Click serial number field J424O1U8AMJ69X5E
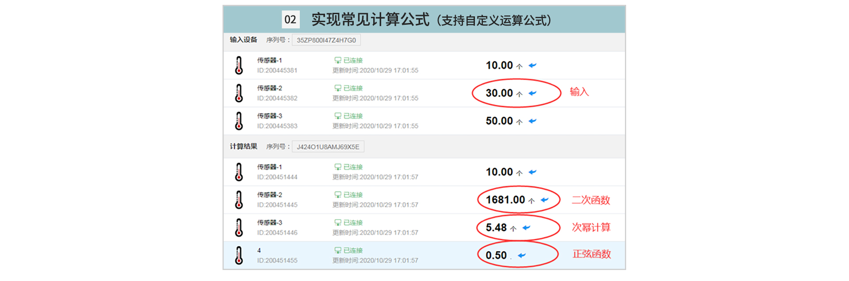The height and width of the screenshot is (281, 849). tap(328, 147)
